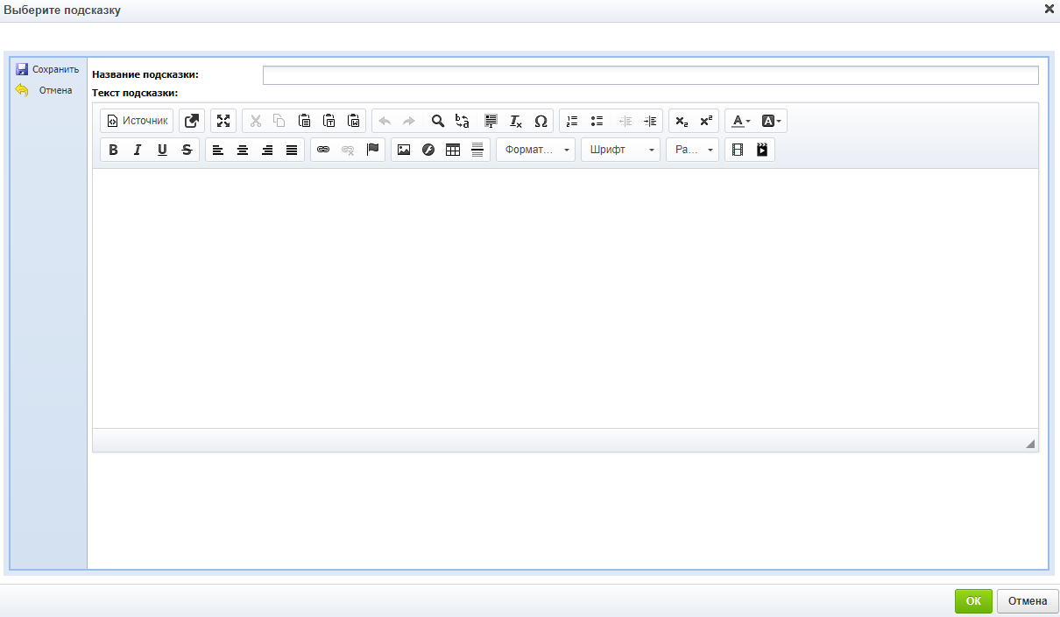
Task: Insert an image via picture icon
Action: (404, 150)
